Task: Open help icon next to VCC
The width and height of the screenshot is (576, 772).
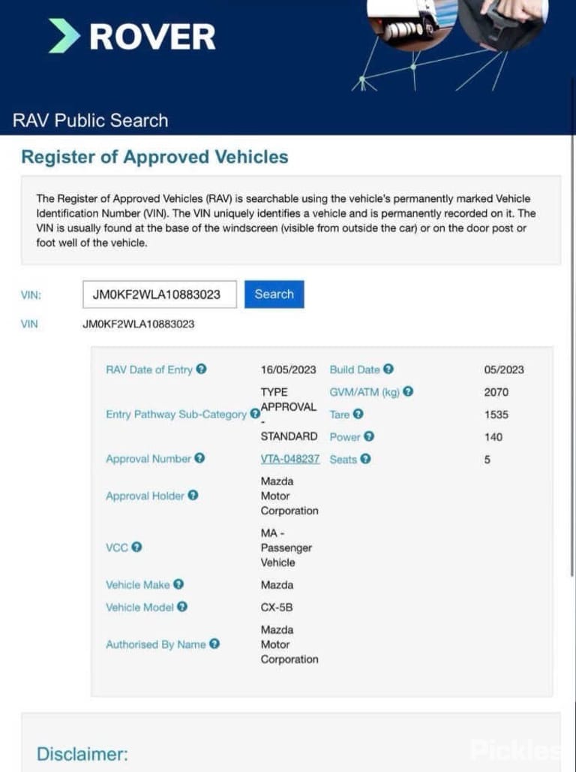Action: click(136, 547)
